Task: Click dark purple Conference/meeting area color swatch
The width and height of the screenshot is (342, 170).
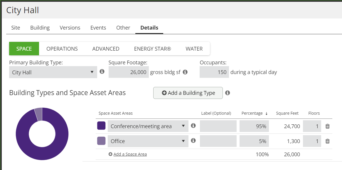Action: (x=101, y=126)
